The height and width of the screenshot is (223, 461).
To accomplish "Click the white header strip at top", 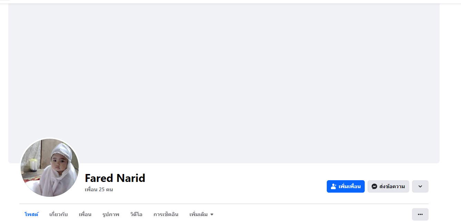I will pos(230,2).
